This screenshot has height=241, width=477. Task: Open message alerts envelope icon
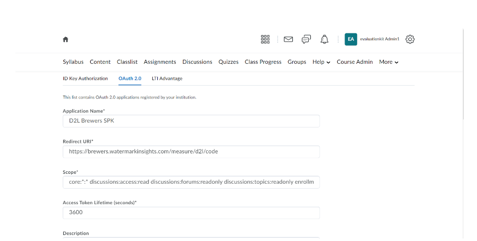(288, 39)
